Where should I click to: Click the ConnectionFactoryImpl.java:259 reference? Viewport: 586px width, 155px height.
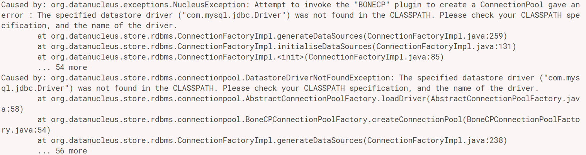[435, 36]
